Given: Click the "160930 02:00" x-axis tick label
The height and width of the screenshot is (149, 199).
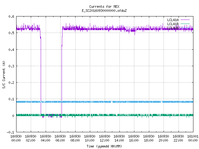Looking at the screenshot, I should [30, 138].
